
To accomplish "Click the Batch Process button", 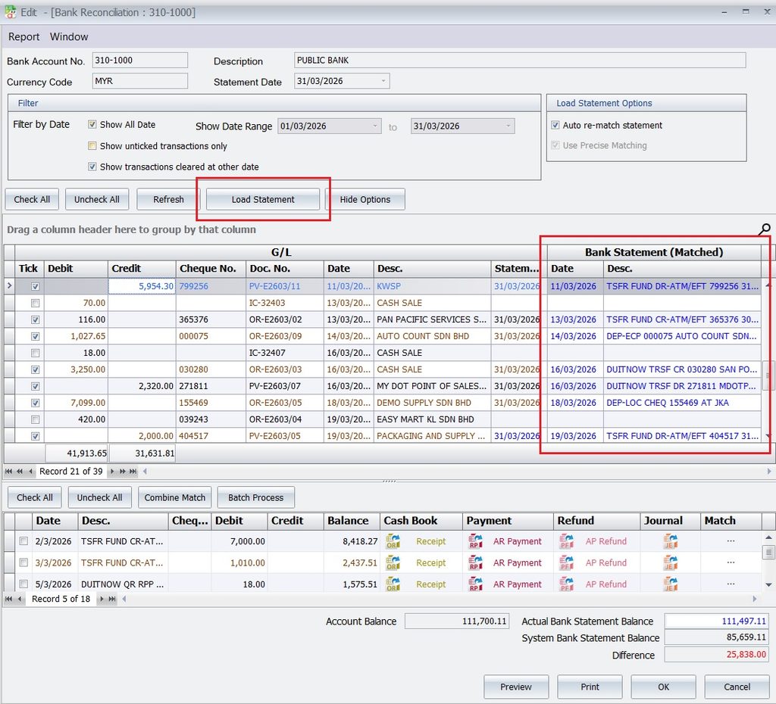I will pyautogui.click(x=256, y=497).
